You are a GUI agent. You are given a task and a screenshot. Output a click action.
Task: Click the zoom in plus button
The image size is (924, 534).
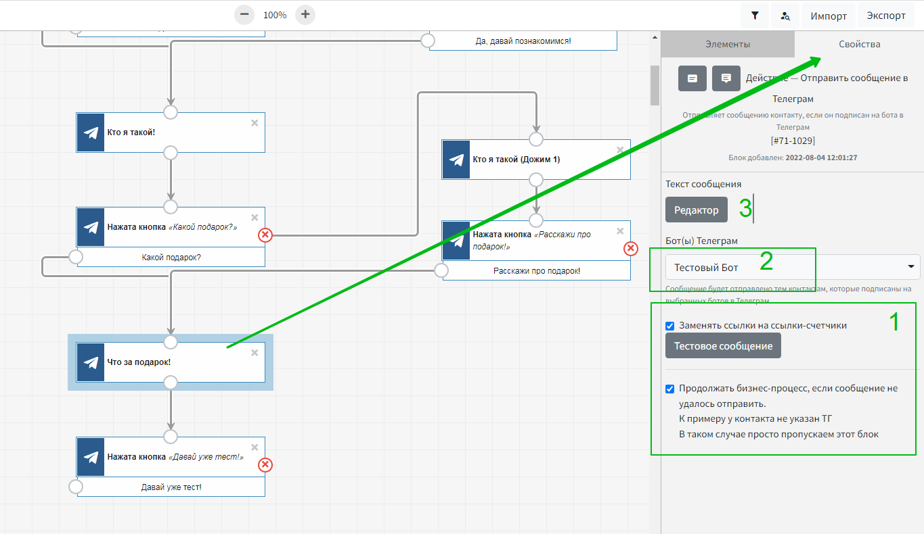[305, 14]
